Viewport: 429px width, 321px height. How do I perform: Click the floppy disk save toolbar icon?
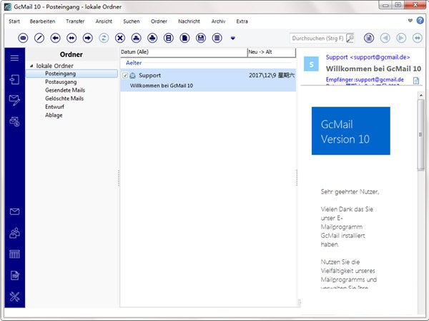click(201, 38)
